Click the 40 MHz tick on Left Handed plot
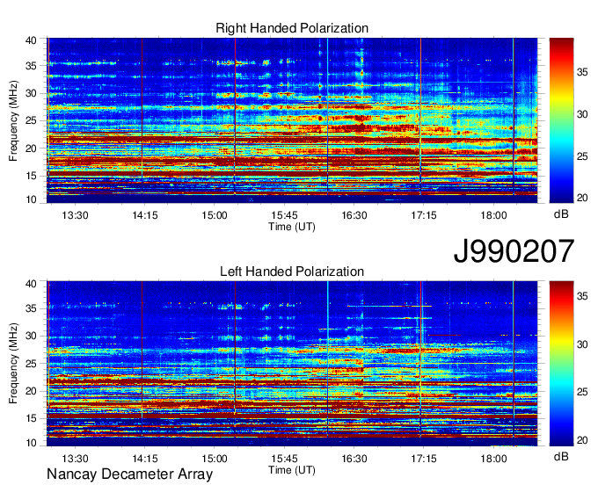598x485 pixels. point(31,284)
